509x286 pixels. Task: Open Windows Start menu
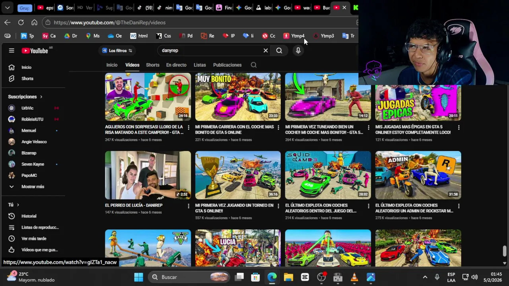(138, 277)
